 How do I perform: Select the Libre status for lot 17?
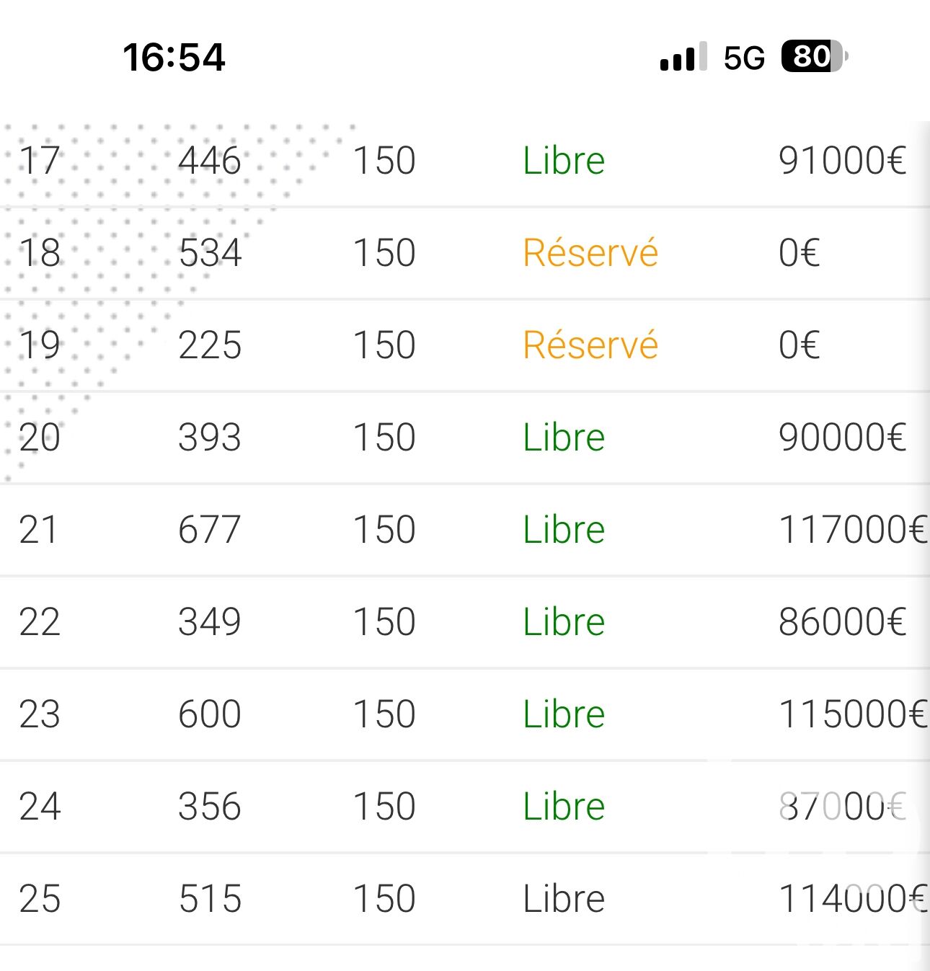click(x=564, y=161)
